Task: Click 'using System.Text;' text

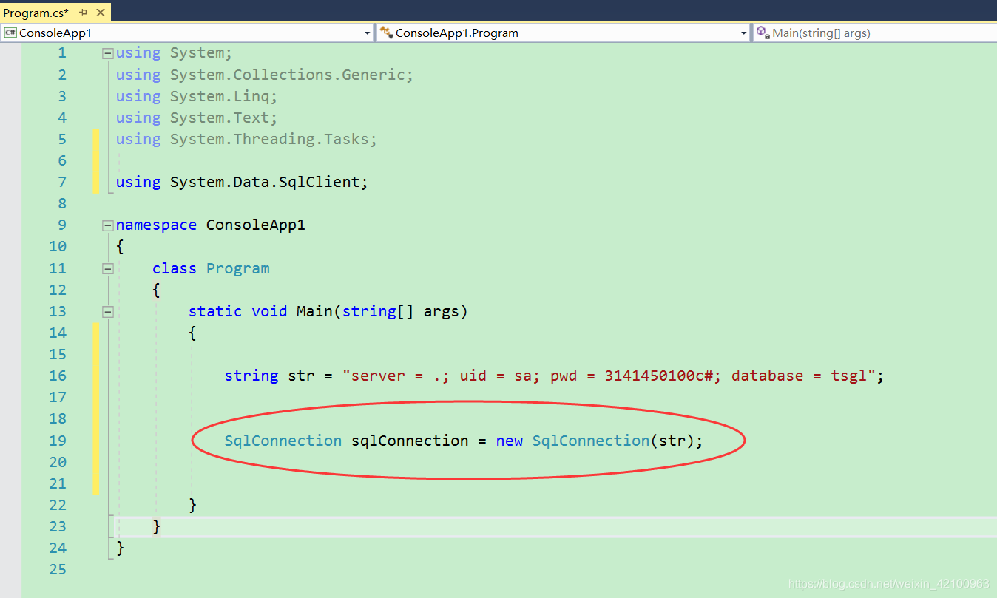Action: pos(197,118)
